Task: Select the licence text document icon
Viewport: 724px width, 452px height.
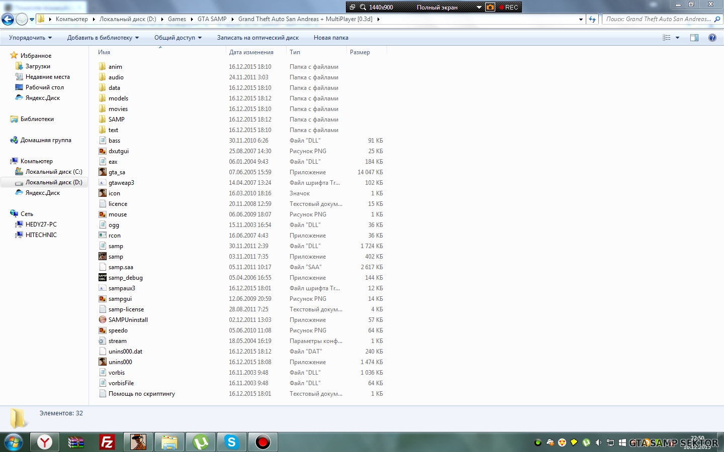Action: point(103,204)
